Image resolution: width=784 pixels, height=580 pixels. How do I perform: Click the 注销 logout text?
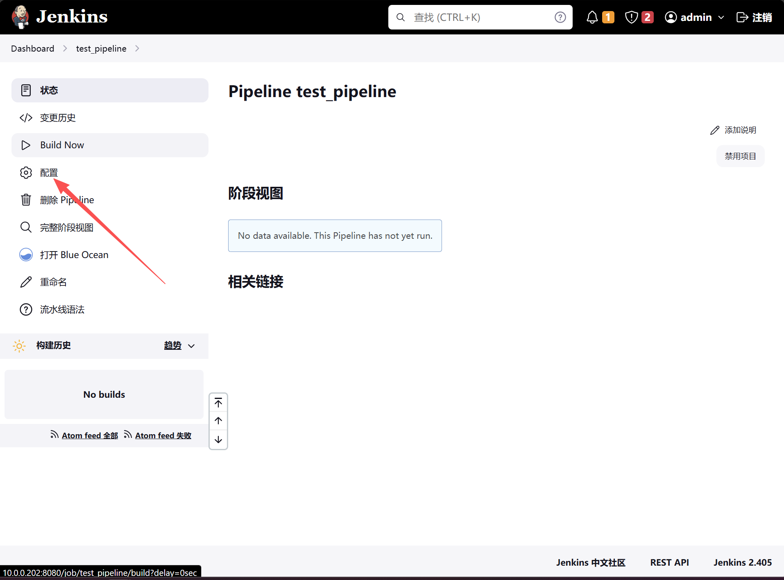[x=762, y=17]
